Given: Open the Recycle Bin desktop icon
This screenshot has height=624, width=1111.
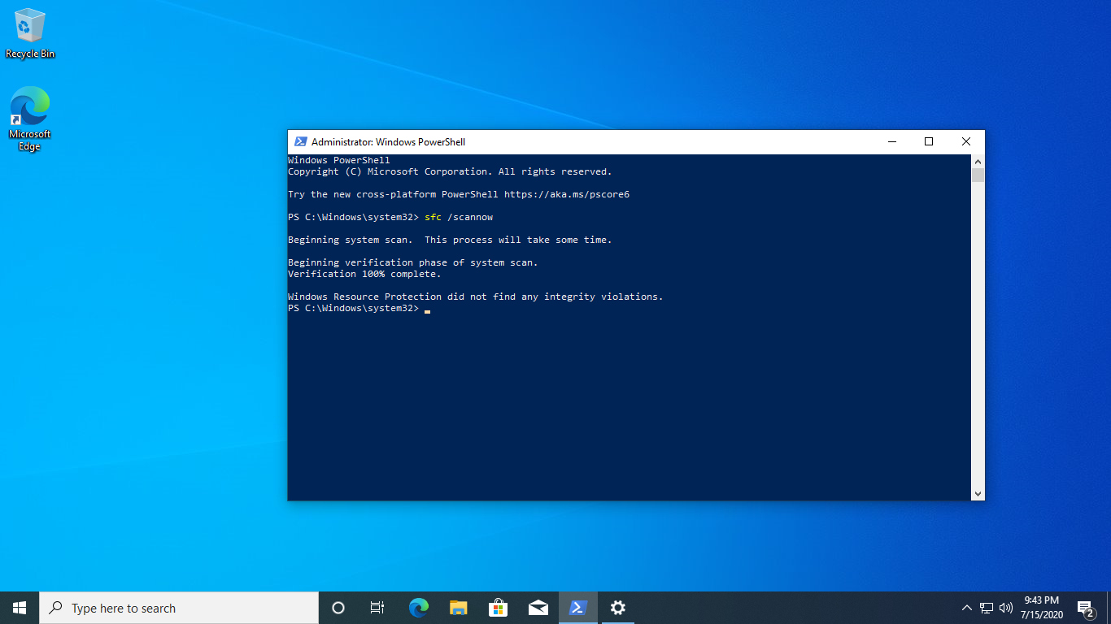Looking at the screenshot, I should [x=30, y=34].
